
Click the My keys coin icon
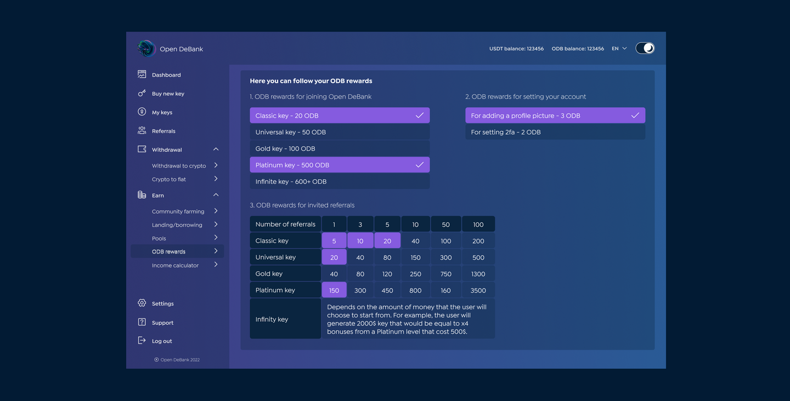click(x=142, y=112)
